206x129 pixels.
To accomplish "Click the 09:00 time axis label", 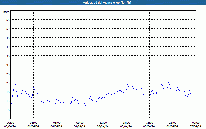I will pyautogui.click(x=80, y=123).
